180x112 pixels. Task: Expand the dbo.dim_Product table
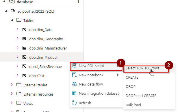pyautogui.click(x=17, y=57)
